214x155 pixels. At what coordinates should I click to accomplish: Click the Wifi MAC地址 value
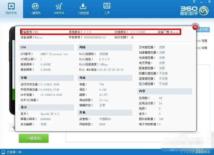point(111,70)
